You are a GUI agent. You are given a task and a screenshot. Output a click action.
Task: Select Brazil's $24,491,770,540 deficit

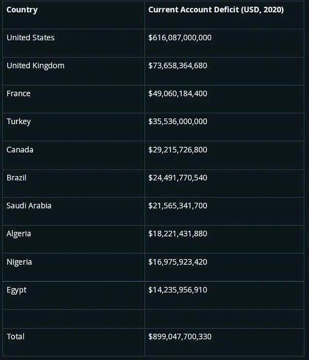(178, 178)
